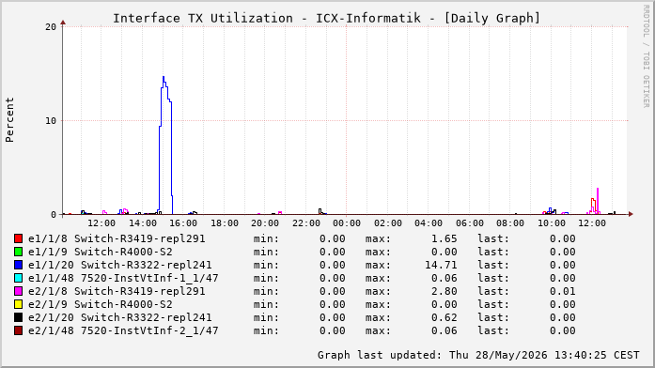The width and height of the screenshot is (655, 368).
Task: Select legend text 'e1/1/8 Switch-R3419-repl291'
Action: pyautogui.click(x=117, y=238)
